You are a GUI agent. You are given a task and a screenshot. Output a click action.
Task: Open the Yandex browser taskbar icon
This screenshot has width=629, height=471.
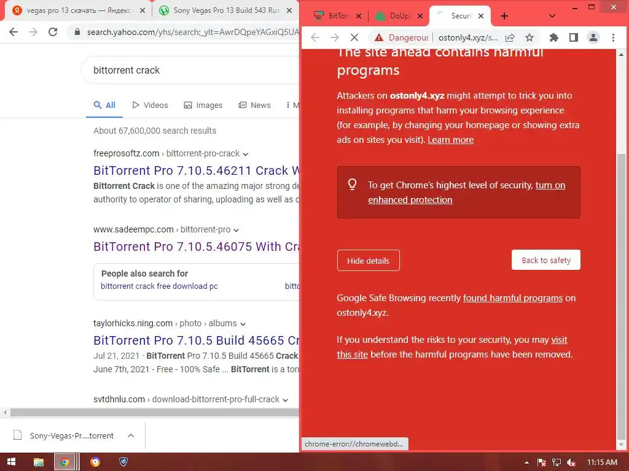(95, 462)
